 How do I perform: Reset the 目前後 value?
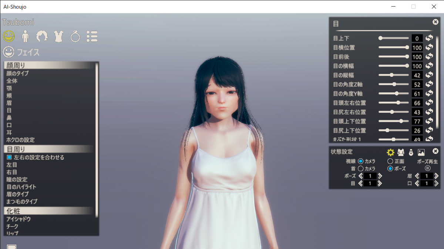429,56
